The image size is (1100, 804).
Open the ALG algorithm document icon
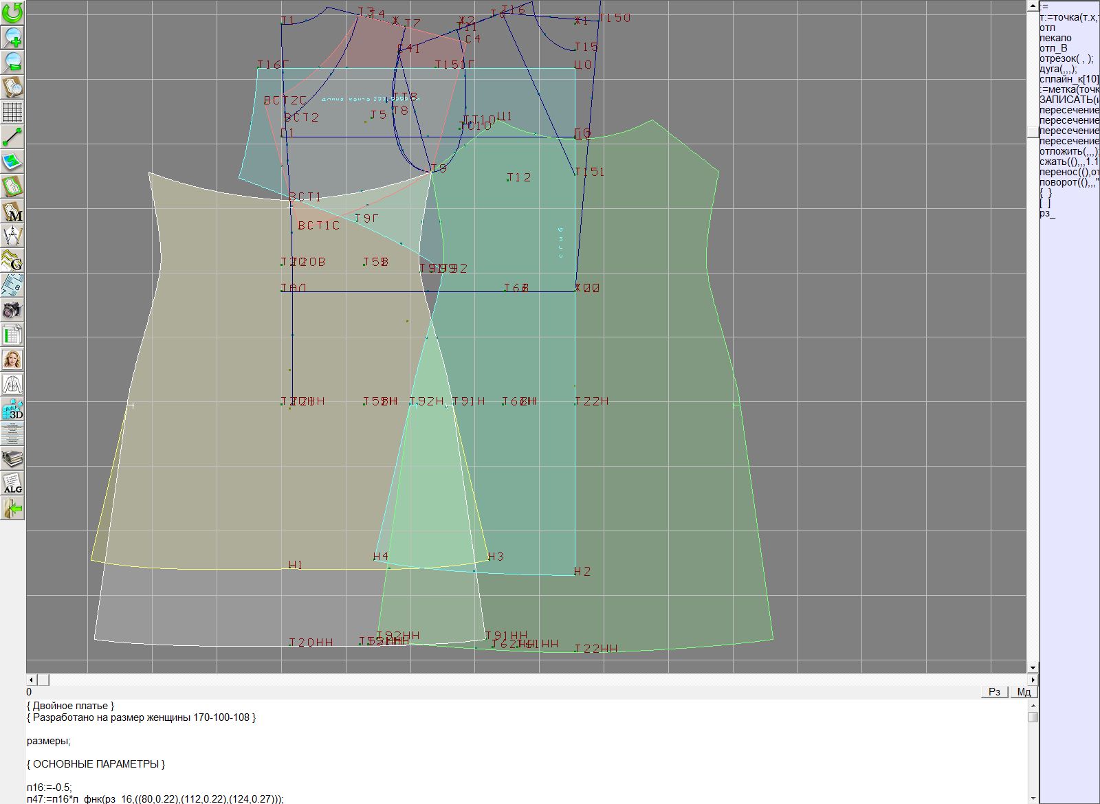point(12,483)
